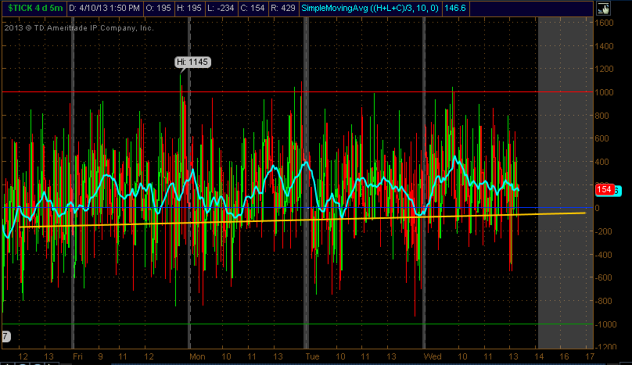Click the 'L: -234' low value
632x365 pixels.
221,8
